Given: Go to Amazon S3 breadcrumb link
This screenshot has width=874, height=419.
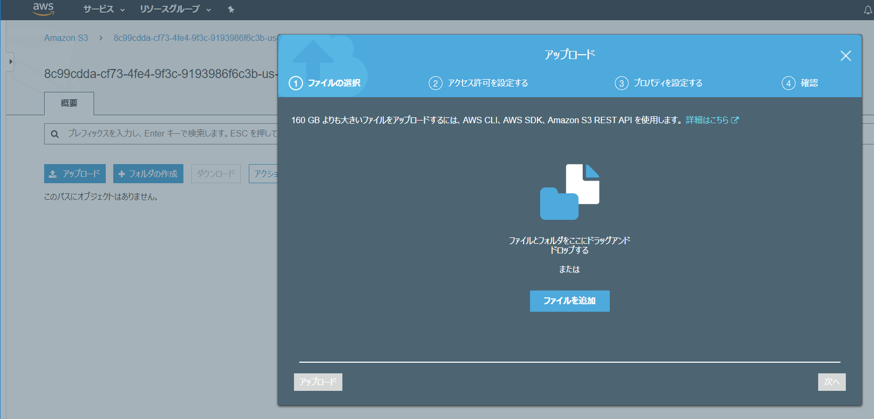Looking at the screenshot, I should (66, 38).
